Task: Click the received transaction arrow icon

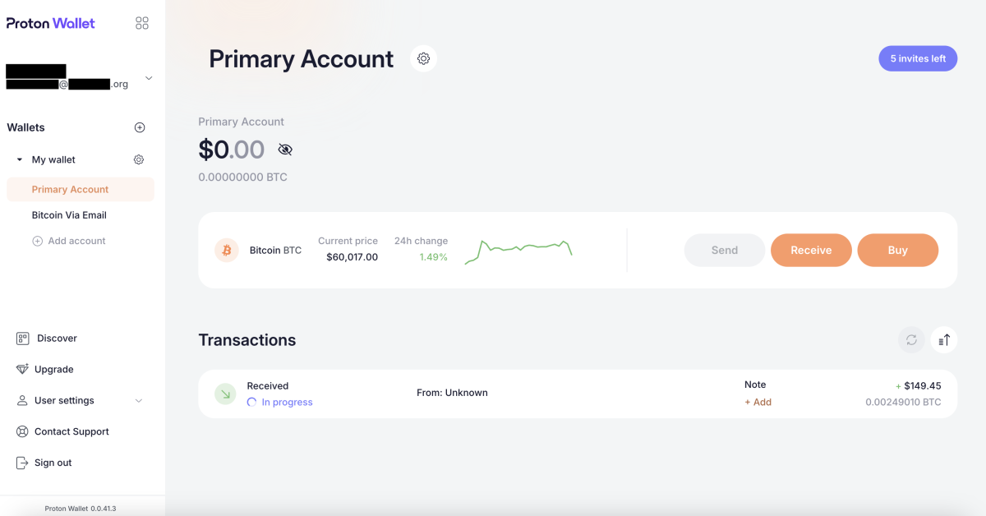Action: point(225,394)
